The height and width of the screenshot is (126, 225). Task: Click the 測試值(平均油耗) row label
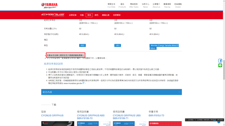pos(51,34)
